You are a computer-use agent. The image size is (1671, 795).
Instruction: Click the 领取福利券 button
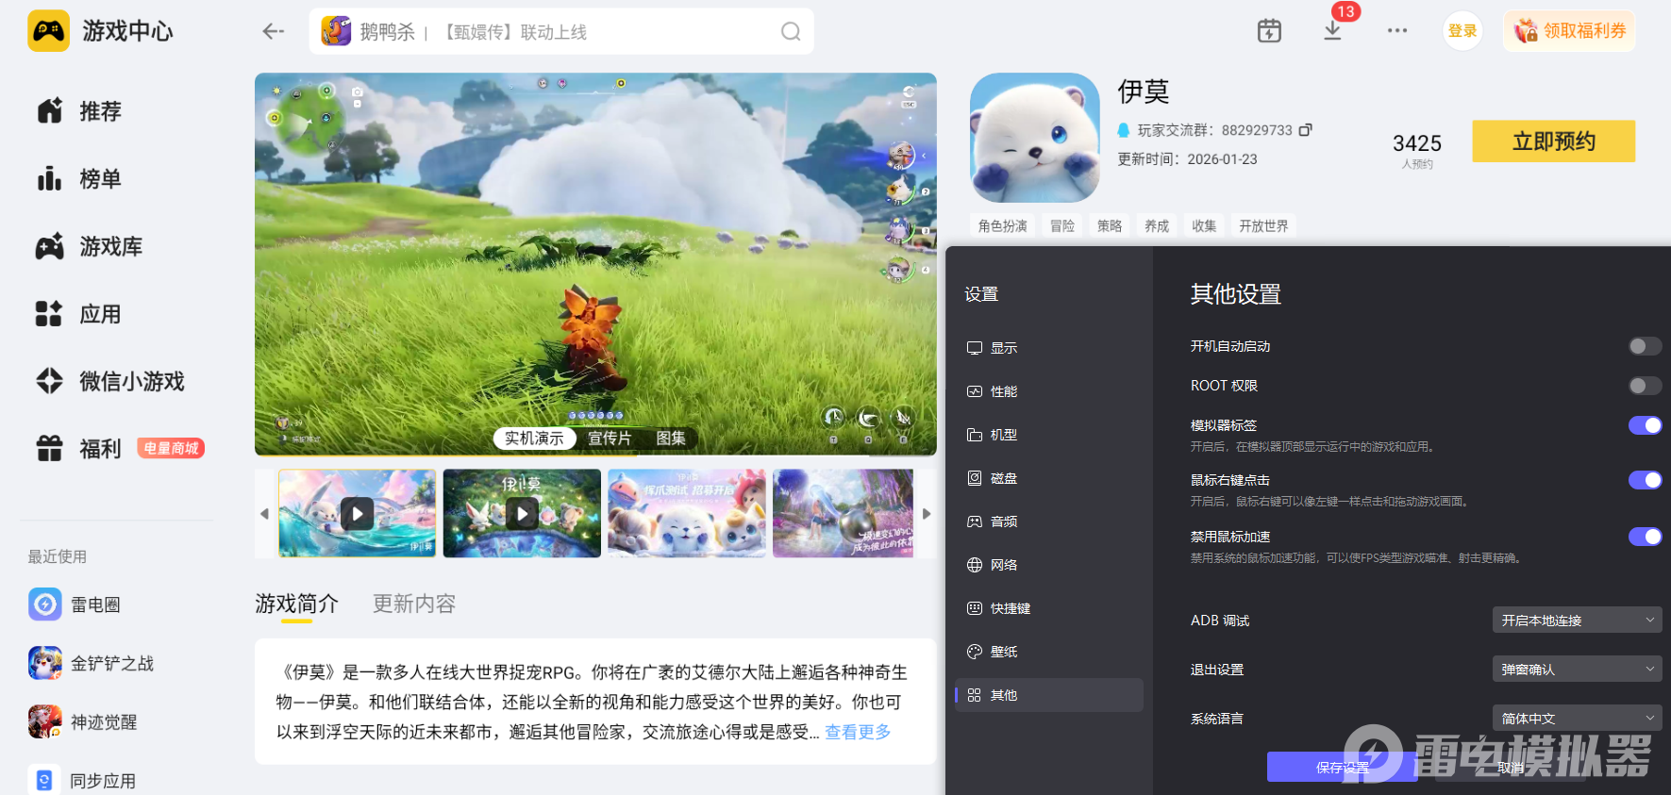click(x=1570, y=31)
